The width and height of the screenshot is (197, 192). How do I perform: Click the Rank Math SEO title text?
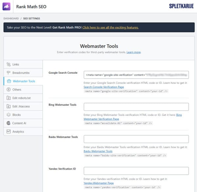click(31, 7)
